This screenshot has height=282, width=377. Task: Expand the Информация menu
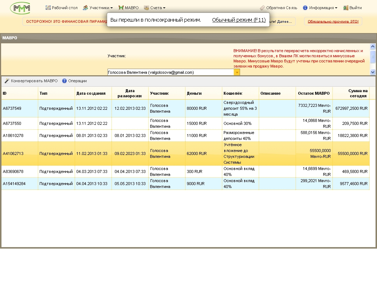[320, 8]
